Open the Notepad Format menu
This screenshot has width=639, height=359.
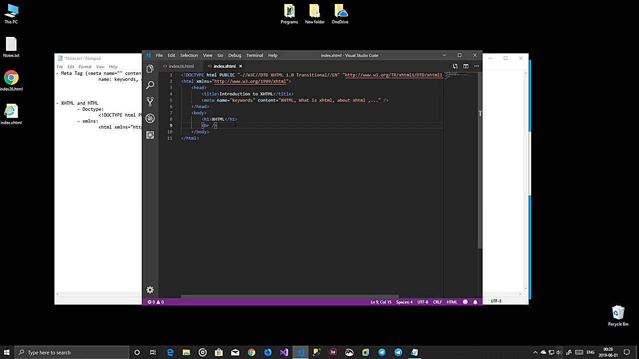pyautogui.click(x=84, y=66)
